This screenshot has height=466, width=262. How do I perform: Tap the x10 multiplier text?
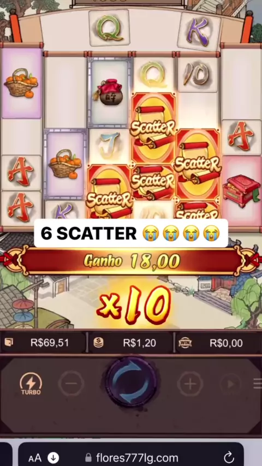(134, 304)
